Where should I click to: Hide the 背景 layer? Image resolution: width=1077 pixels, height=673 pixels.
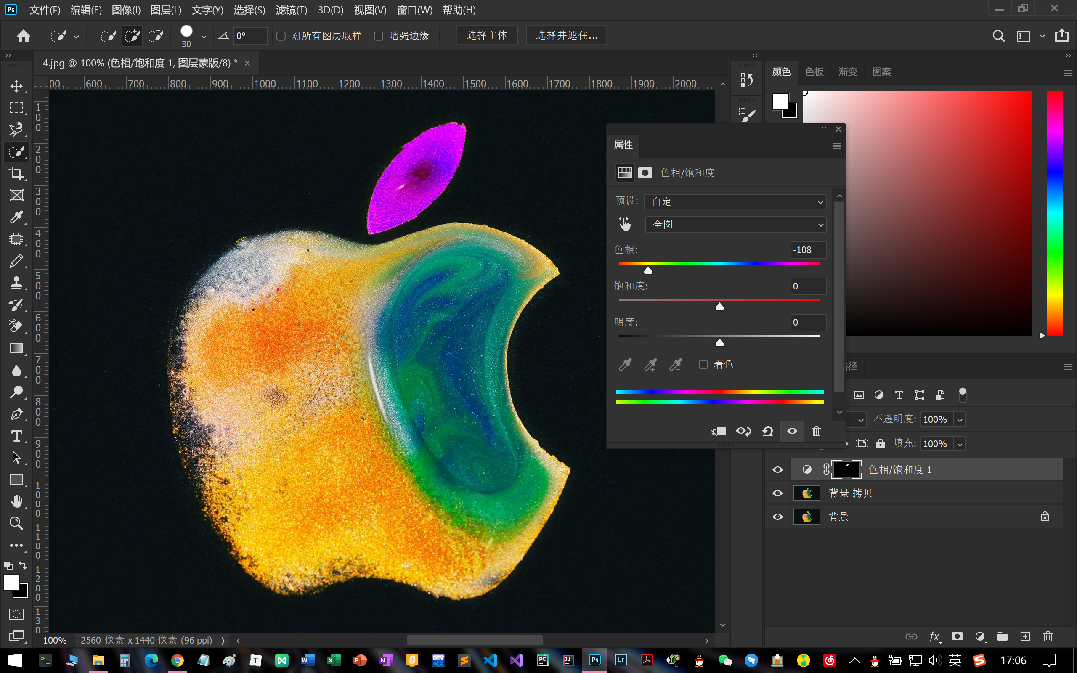777,517
